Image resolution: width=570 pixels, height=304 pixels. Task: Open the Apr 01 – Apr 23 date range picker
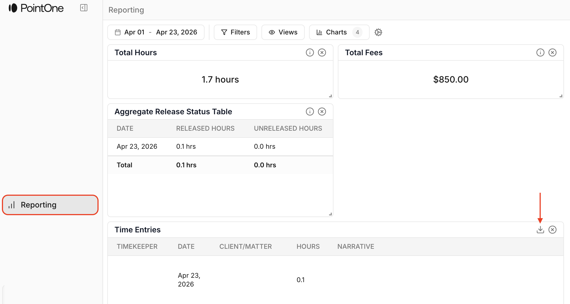point(156,32)
